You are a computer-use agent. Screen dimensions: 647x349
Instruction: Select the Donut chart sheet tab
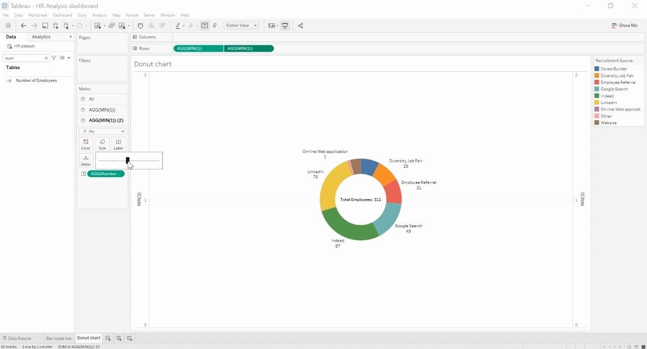88,338
